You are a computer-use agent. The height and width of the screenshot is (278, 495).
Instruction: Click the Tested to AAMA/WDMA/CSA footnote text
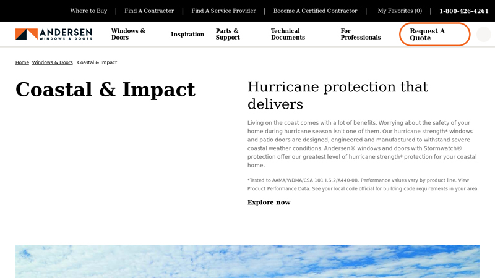(363, 184)
